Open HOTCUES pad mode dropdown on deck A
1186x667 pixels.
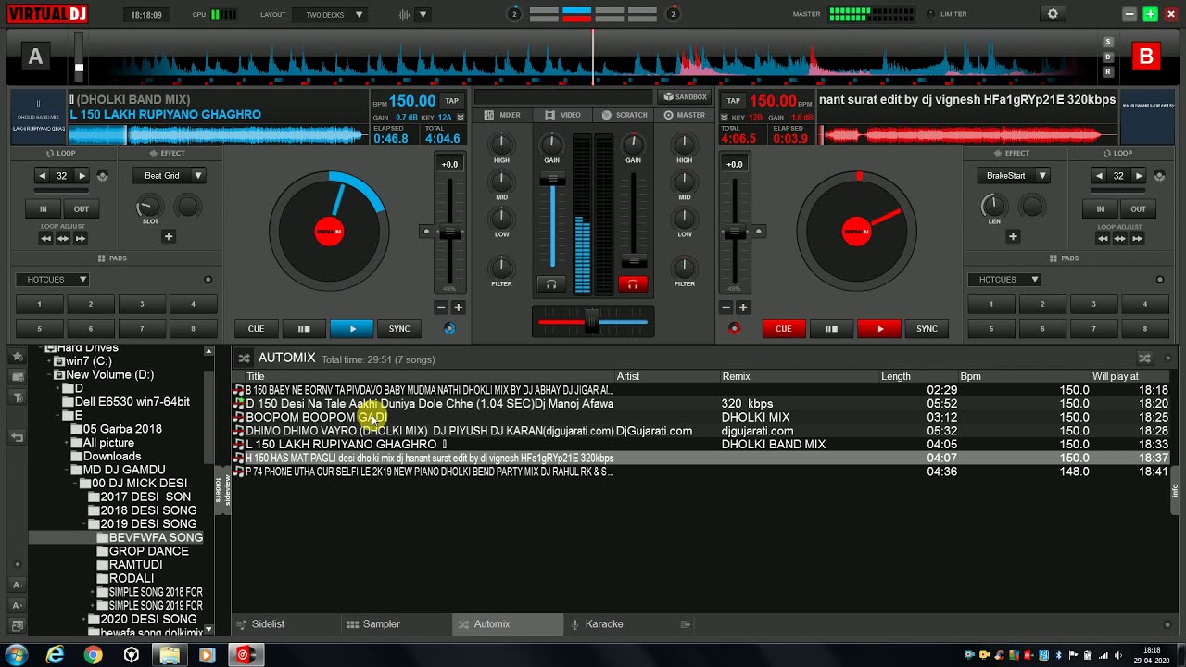(52, 280)
